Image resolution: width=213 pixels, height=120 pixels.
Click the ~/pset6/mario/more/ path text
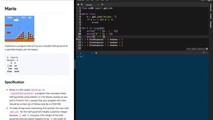(x=22, y=93)
